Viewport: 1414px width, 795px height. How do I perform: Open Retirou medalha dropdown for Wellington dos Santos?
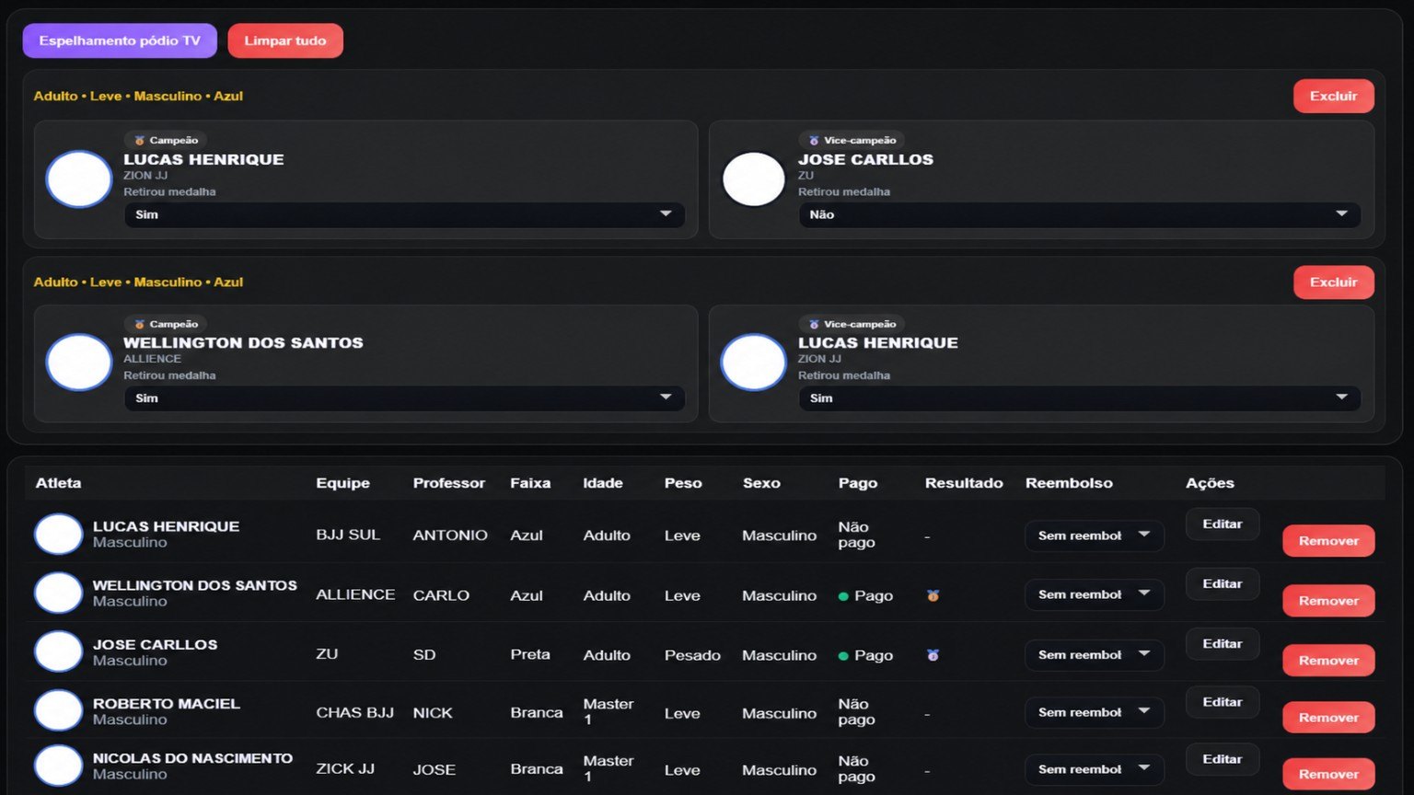(x=404, y=397)
